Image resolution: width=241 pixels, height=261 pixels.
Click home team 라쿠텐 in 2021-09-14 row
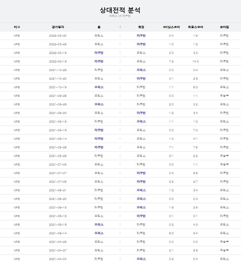(x=99, y=139)
